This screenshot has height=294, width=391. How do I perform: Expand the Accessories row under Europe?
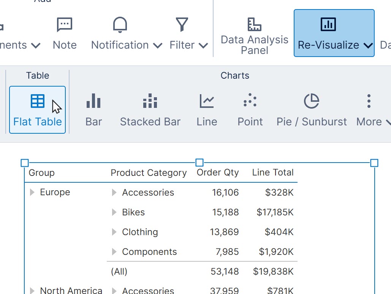(114, 193)
